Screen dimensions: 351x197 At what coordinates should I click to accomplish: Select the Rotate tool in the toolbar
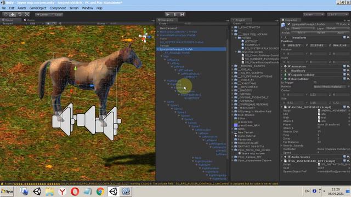pyautogui.click(x=20, y=14)
